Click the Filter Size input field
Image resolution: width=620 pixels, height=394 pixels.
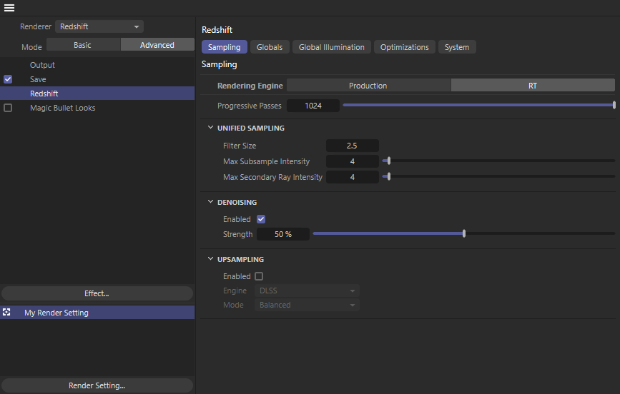[352, 146]
